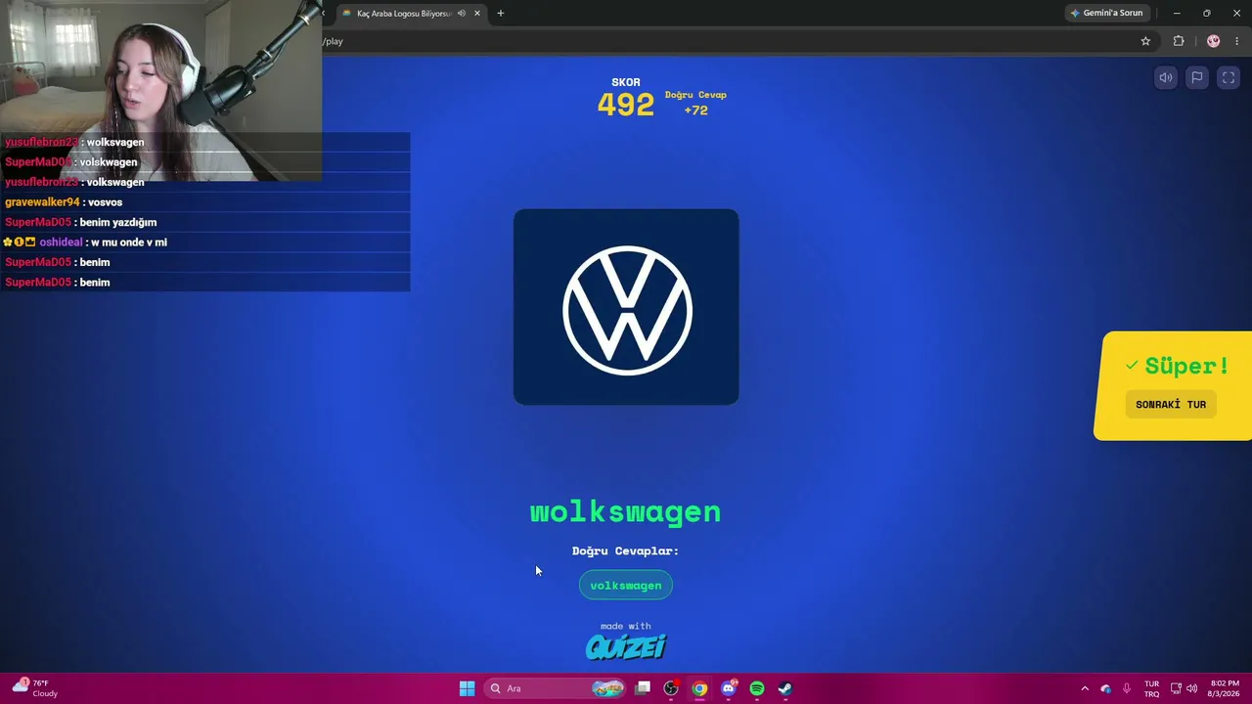Click the volkswagen correct answer chip
Image resolution: width=1252 pixels, height=704 pixels.
[626, 585]
